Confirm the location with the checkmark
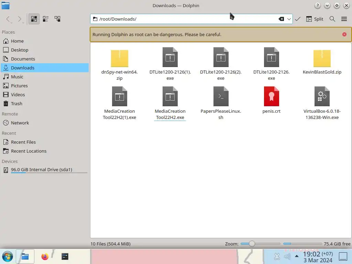The image size is (352, 264). (298, 19)
